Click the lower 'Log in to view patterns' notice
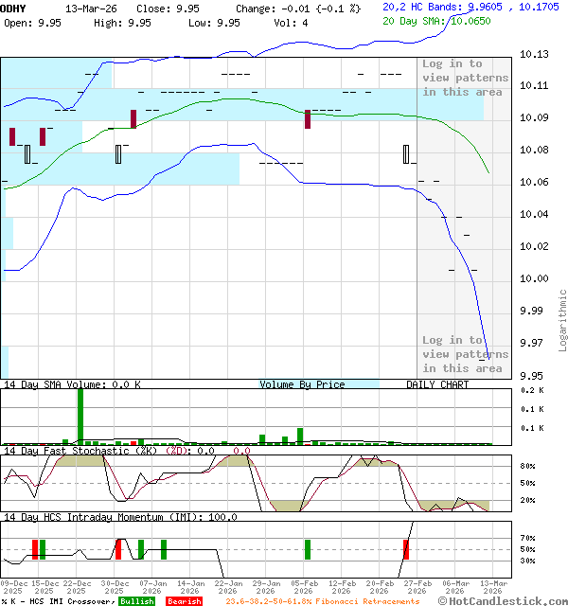The height and width of the screenshot is (606, 568). coord(464,353)
